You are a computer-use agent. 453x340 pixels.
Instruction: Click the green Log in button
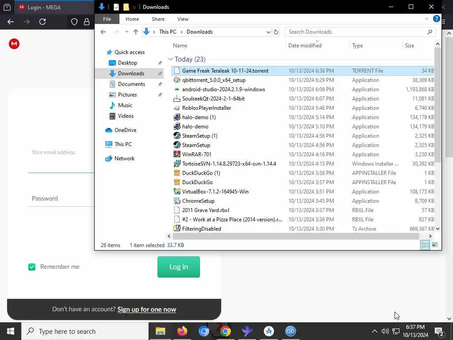(x=179, y=267)
